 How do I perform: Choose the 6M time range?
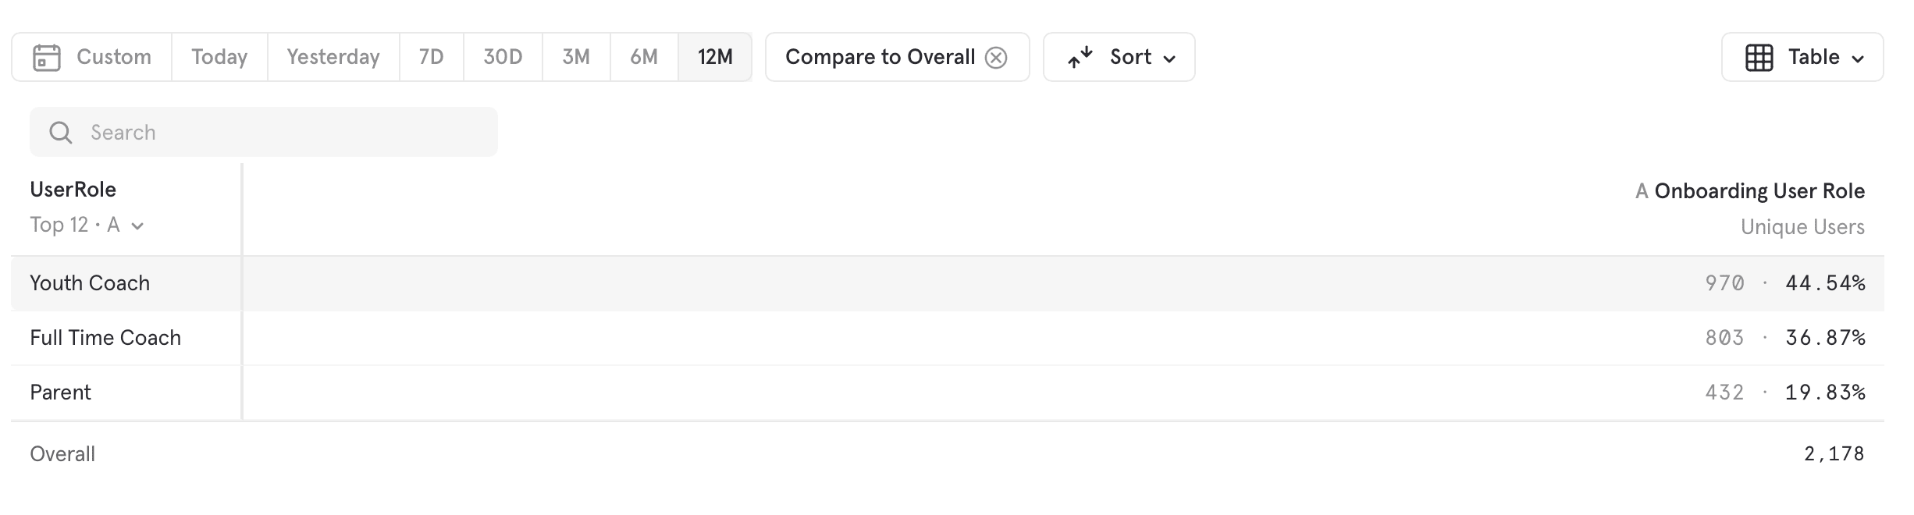[x=644, y=57]
